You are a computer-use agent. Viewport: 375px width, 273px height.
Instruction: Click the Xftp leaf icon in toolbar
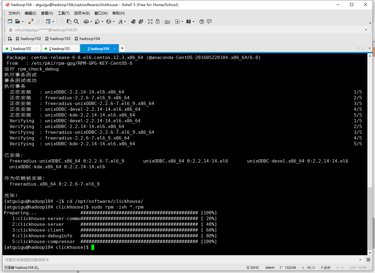click(140, 21)
